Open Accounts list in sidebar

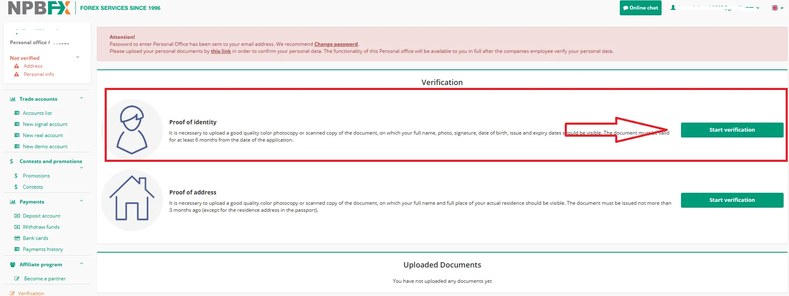37,113
